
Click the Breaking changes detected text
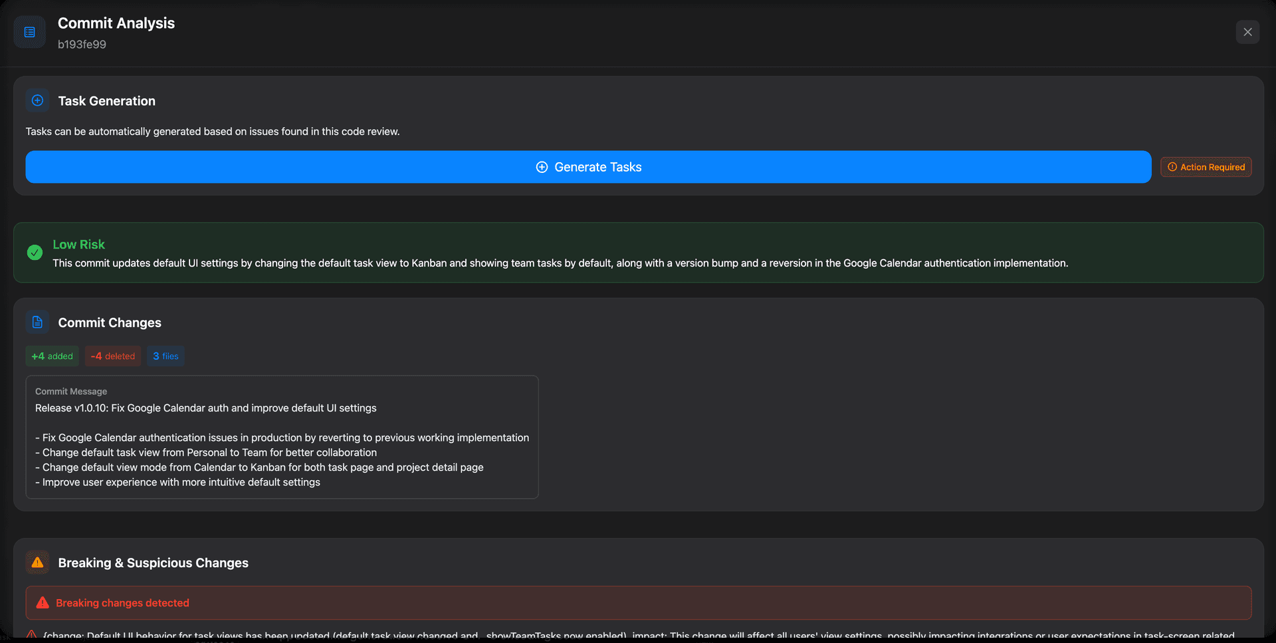pos(123,603)
